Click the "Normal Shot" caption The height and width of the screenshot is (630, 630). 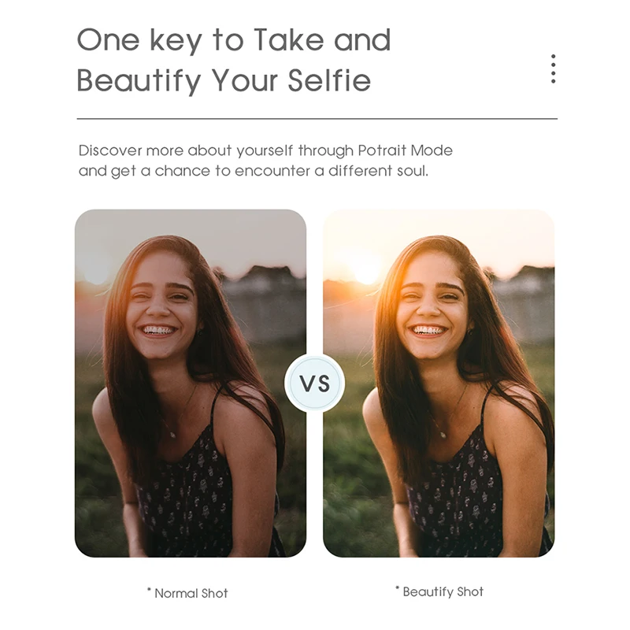191,594
